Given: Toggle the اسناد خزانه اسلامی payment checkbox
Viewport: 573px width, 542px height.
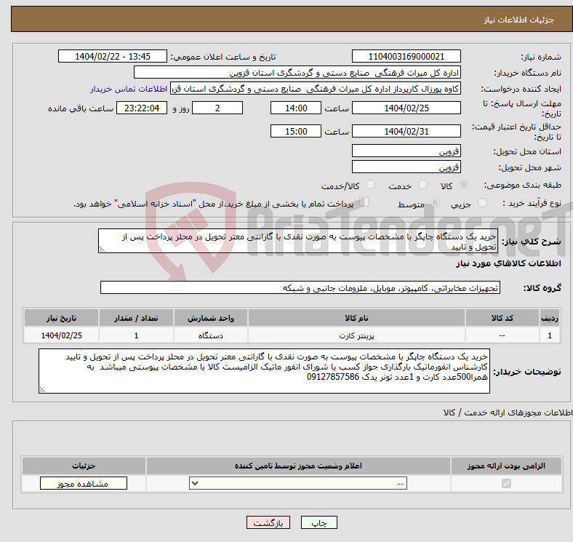Looking at the screenshot, I should tap(364, 202).
